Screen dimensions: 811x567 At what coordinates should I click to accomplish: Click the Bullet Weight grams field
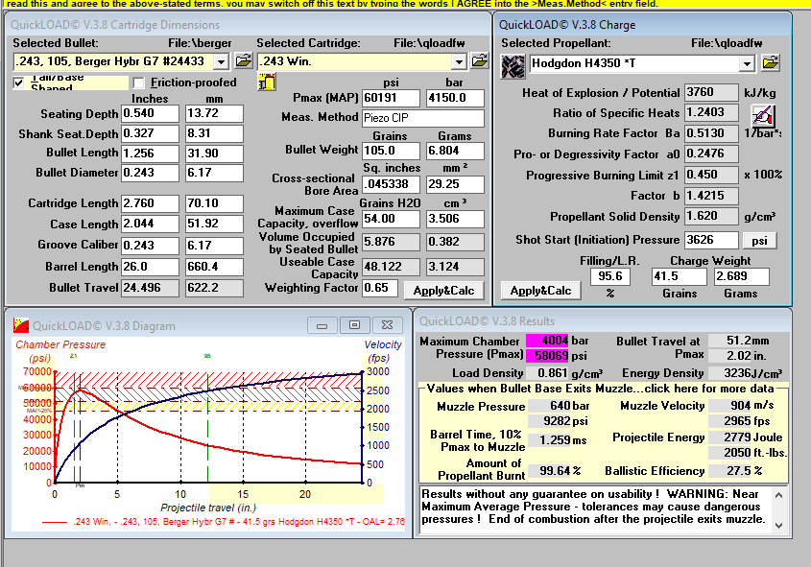pyautogui.click(x=455, y=151)
